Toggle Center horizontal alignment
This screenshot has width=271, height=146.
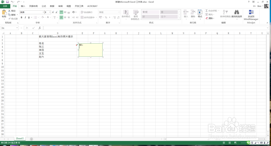pyautogui.click(x=65, y=17)
